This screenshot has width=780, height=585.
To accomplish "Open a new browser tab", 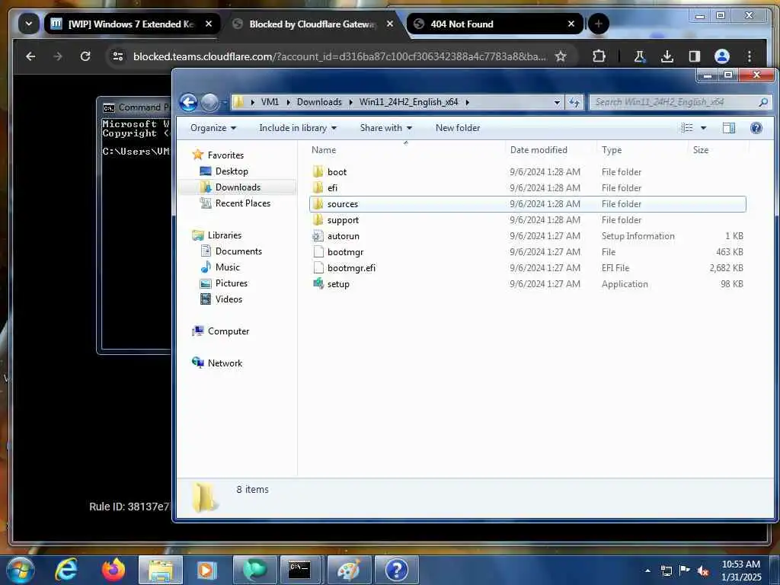I will coord(599,24).
